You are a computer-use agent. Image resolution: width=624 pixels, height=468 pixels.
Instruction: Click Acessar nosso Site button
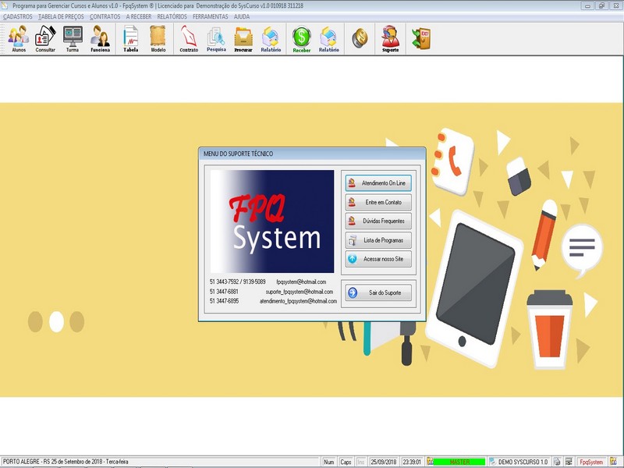pos(378,259)
